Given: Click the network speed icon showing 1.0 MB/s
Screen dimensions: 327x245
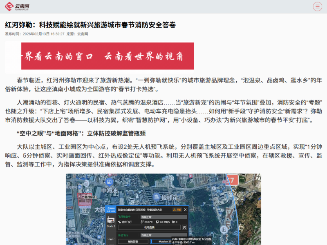Looking at the screenshot, I should click(x=157, y=222).
